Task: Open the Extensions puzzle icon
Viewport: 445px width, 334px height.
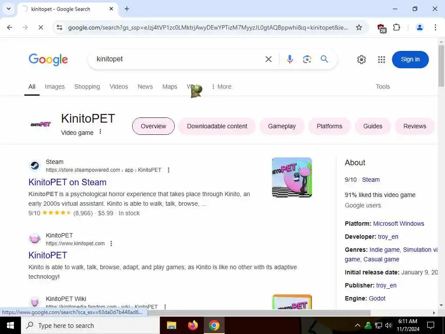Action: point(396,27)
